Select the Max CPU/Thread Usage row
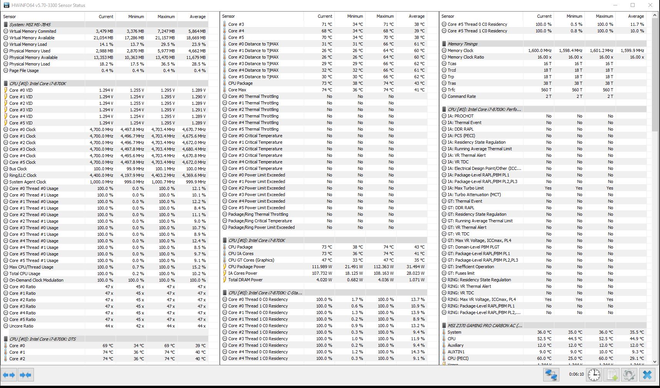 (105, 267)
